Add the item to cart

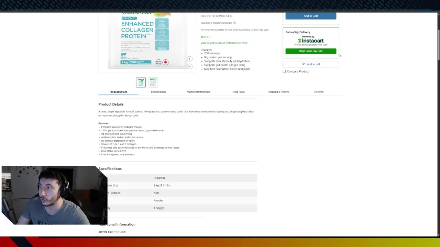[311, 16]
